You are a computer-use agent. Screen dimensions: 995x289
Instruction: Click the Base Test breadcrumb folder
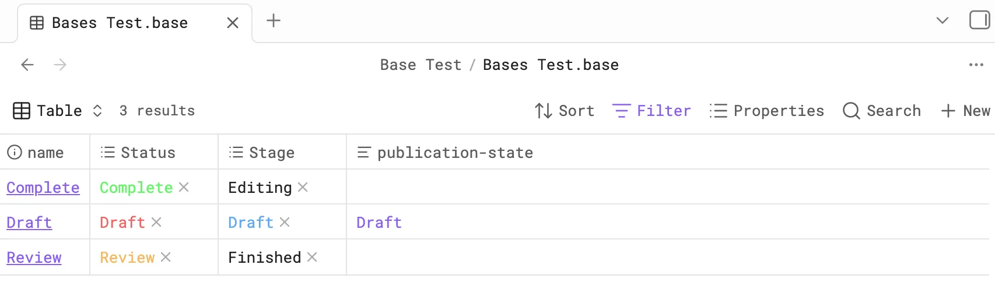click(x=421, y=65)
